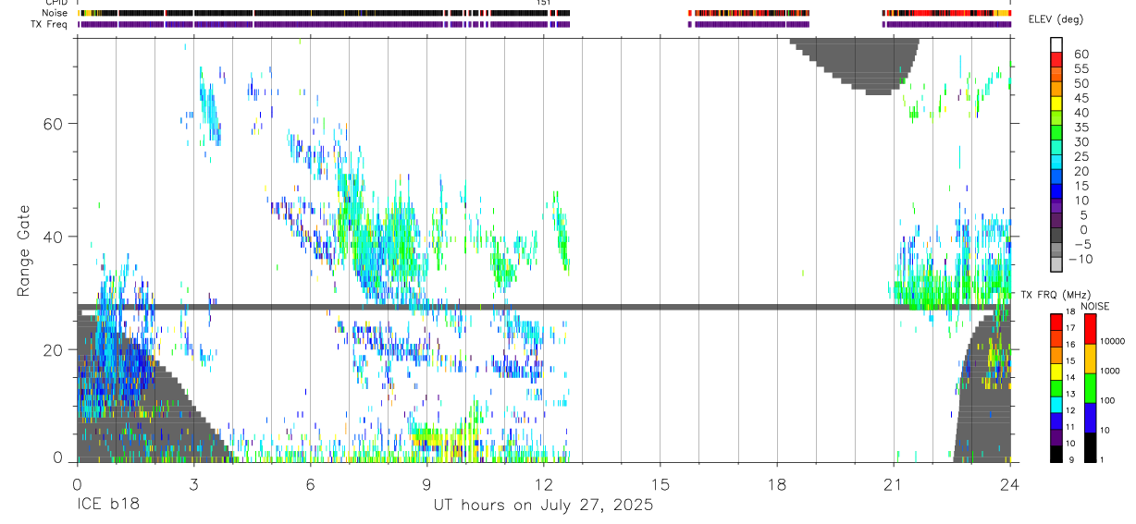Image resolution: width=1136 pixels, height=524 pixels.
Task: Pick the cyan segment of TX FRQ bar
Action: coord(1056,405)
